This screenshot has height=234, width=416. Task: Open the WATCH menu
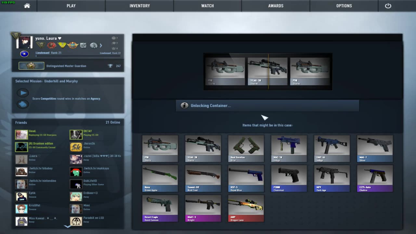(x=207, y=6)
